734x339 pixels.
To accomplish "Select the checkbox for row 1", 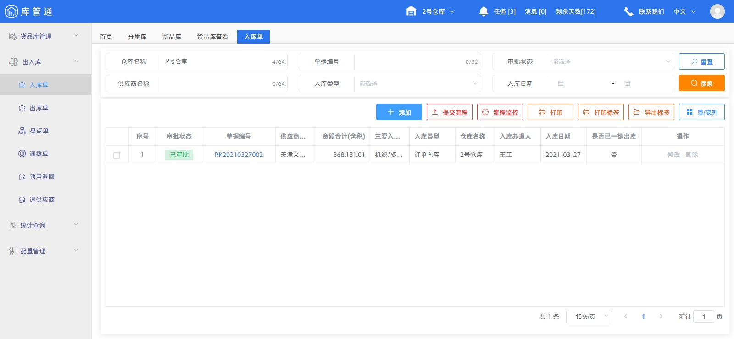I will [117, 155].
